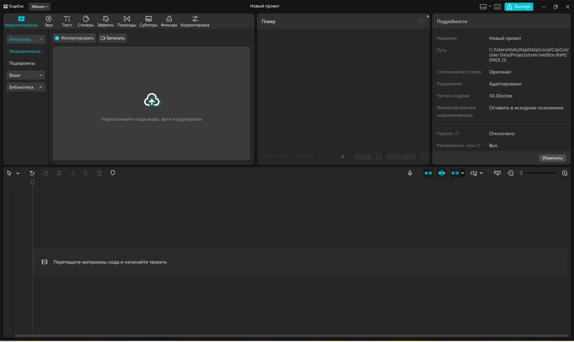
Task: Click the Полное quality button
Action: point(363,156)
